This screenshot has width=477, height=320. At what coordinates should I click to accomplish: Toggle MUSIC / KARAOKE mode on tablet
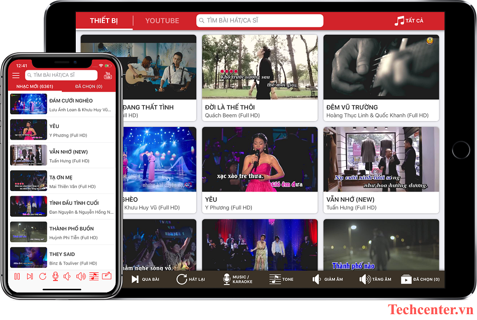pyautogui.click(x=237, y=279)
